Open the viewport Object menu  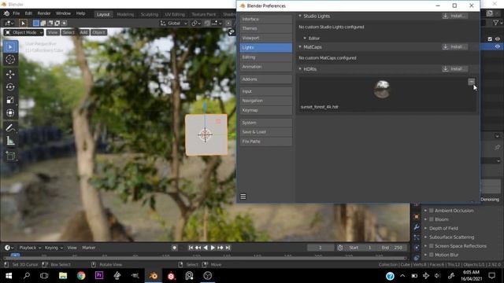pos(98,32)
